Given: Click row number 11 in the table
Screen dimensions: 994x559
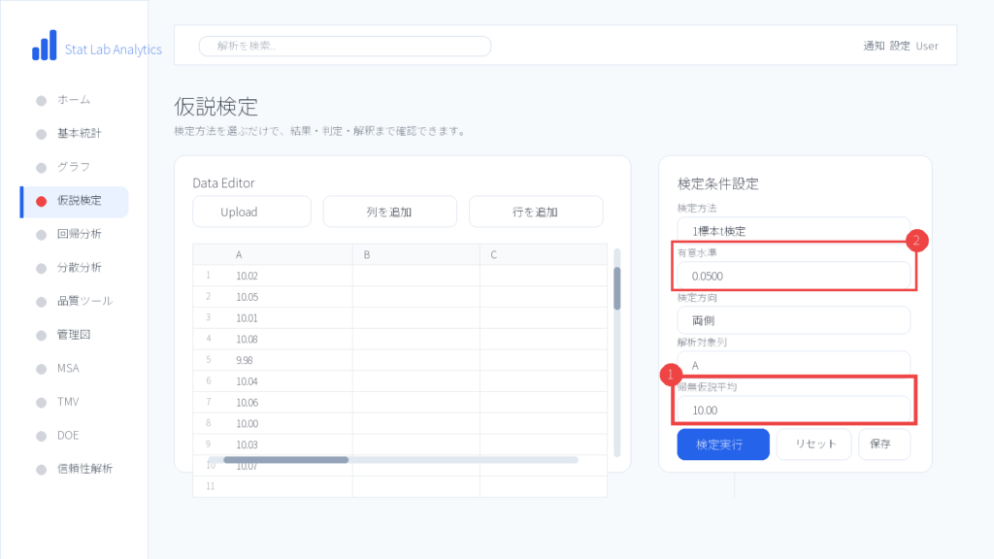Looking at the screenshot, I should (x=211, y=486).
